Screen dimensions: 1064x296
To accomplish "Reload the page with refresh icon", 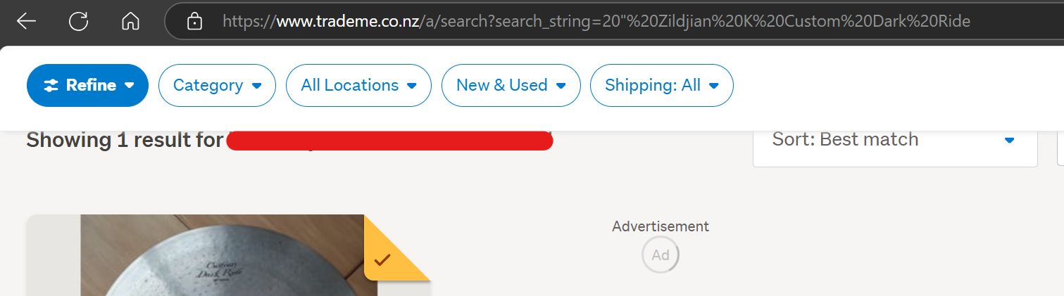I will [x=78, y=21].
